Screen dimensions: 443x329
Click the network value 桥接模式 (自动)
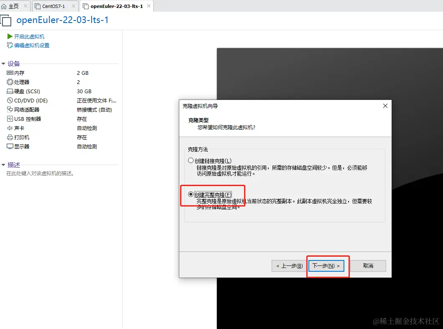click(x=94, y=110)
